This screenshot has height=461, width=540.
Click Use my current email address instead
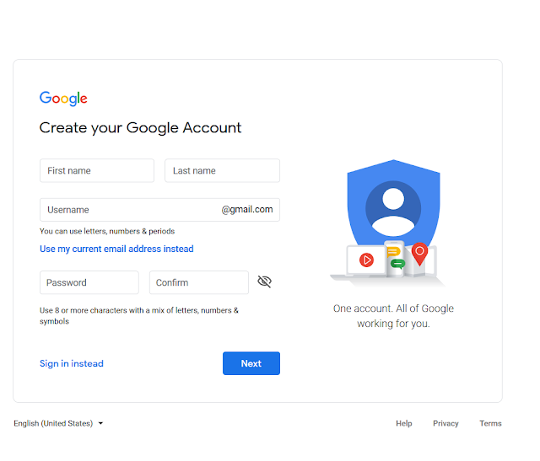(116, 249)
